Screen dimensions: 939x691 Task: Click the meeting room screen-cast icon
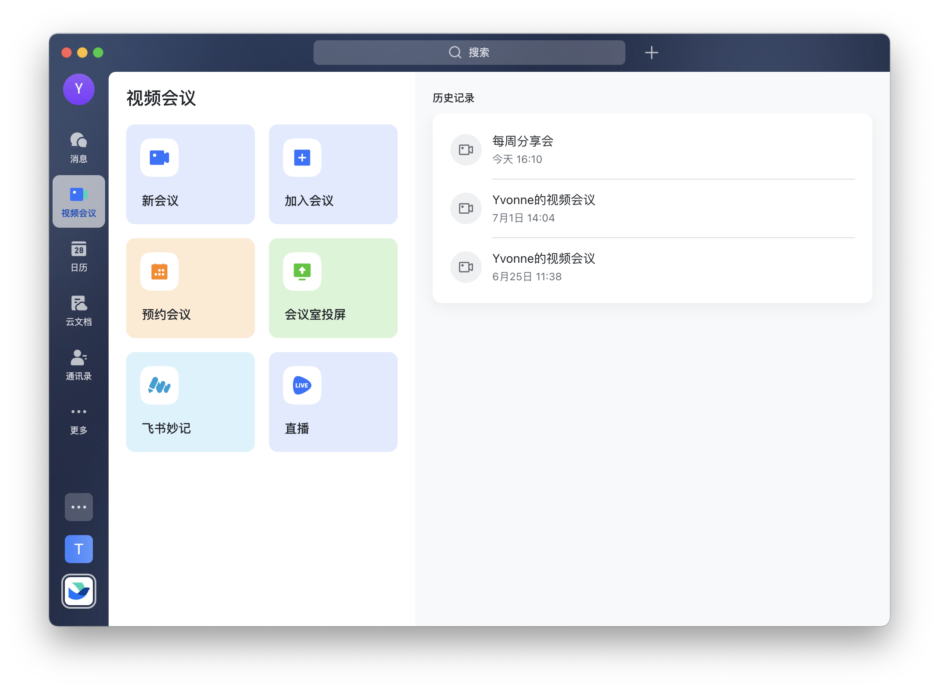[302, 271]
